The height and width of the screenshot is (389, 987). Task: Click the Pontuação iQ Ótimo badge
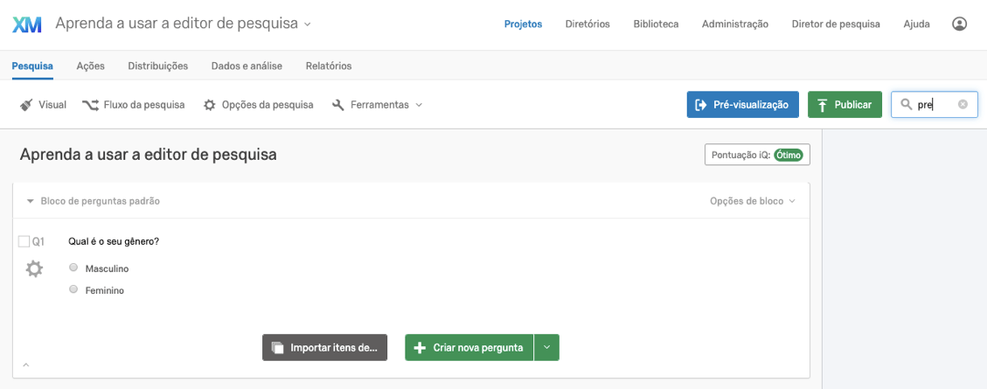[757, 155]
